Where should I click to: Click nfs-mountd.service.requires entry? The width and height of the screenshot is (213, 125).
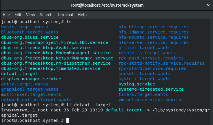tap(154, 37)
